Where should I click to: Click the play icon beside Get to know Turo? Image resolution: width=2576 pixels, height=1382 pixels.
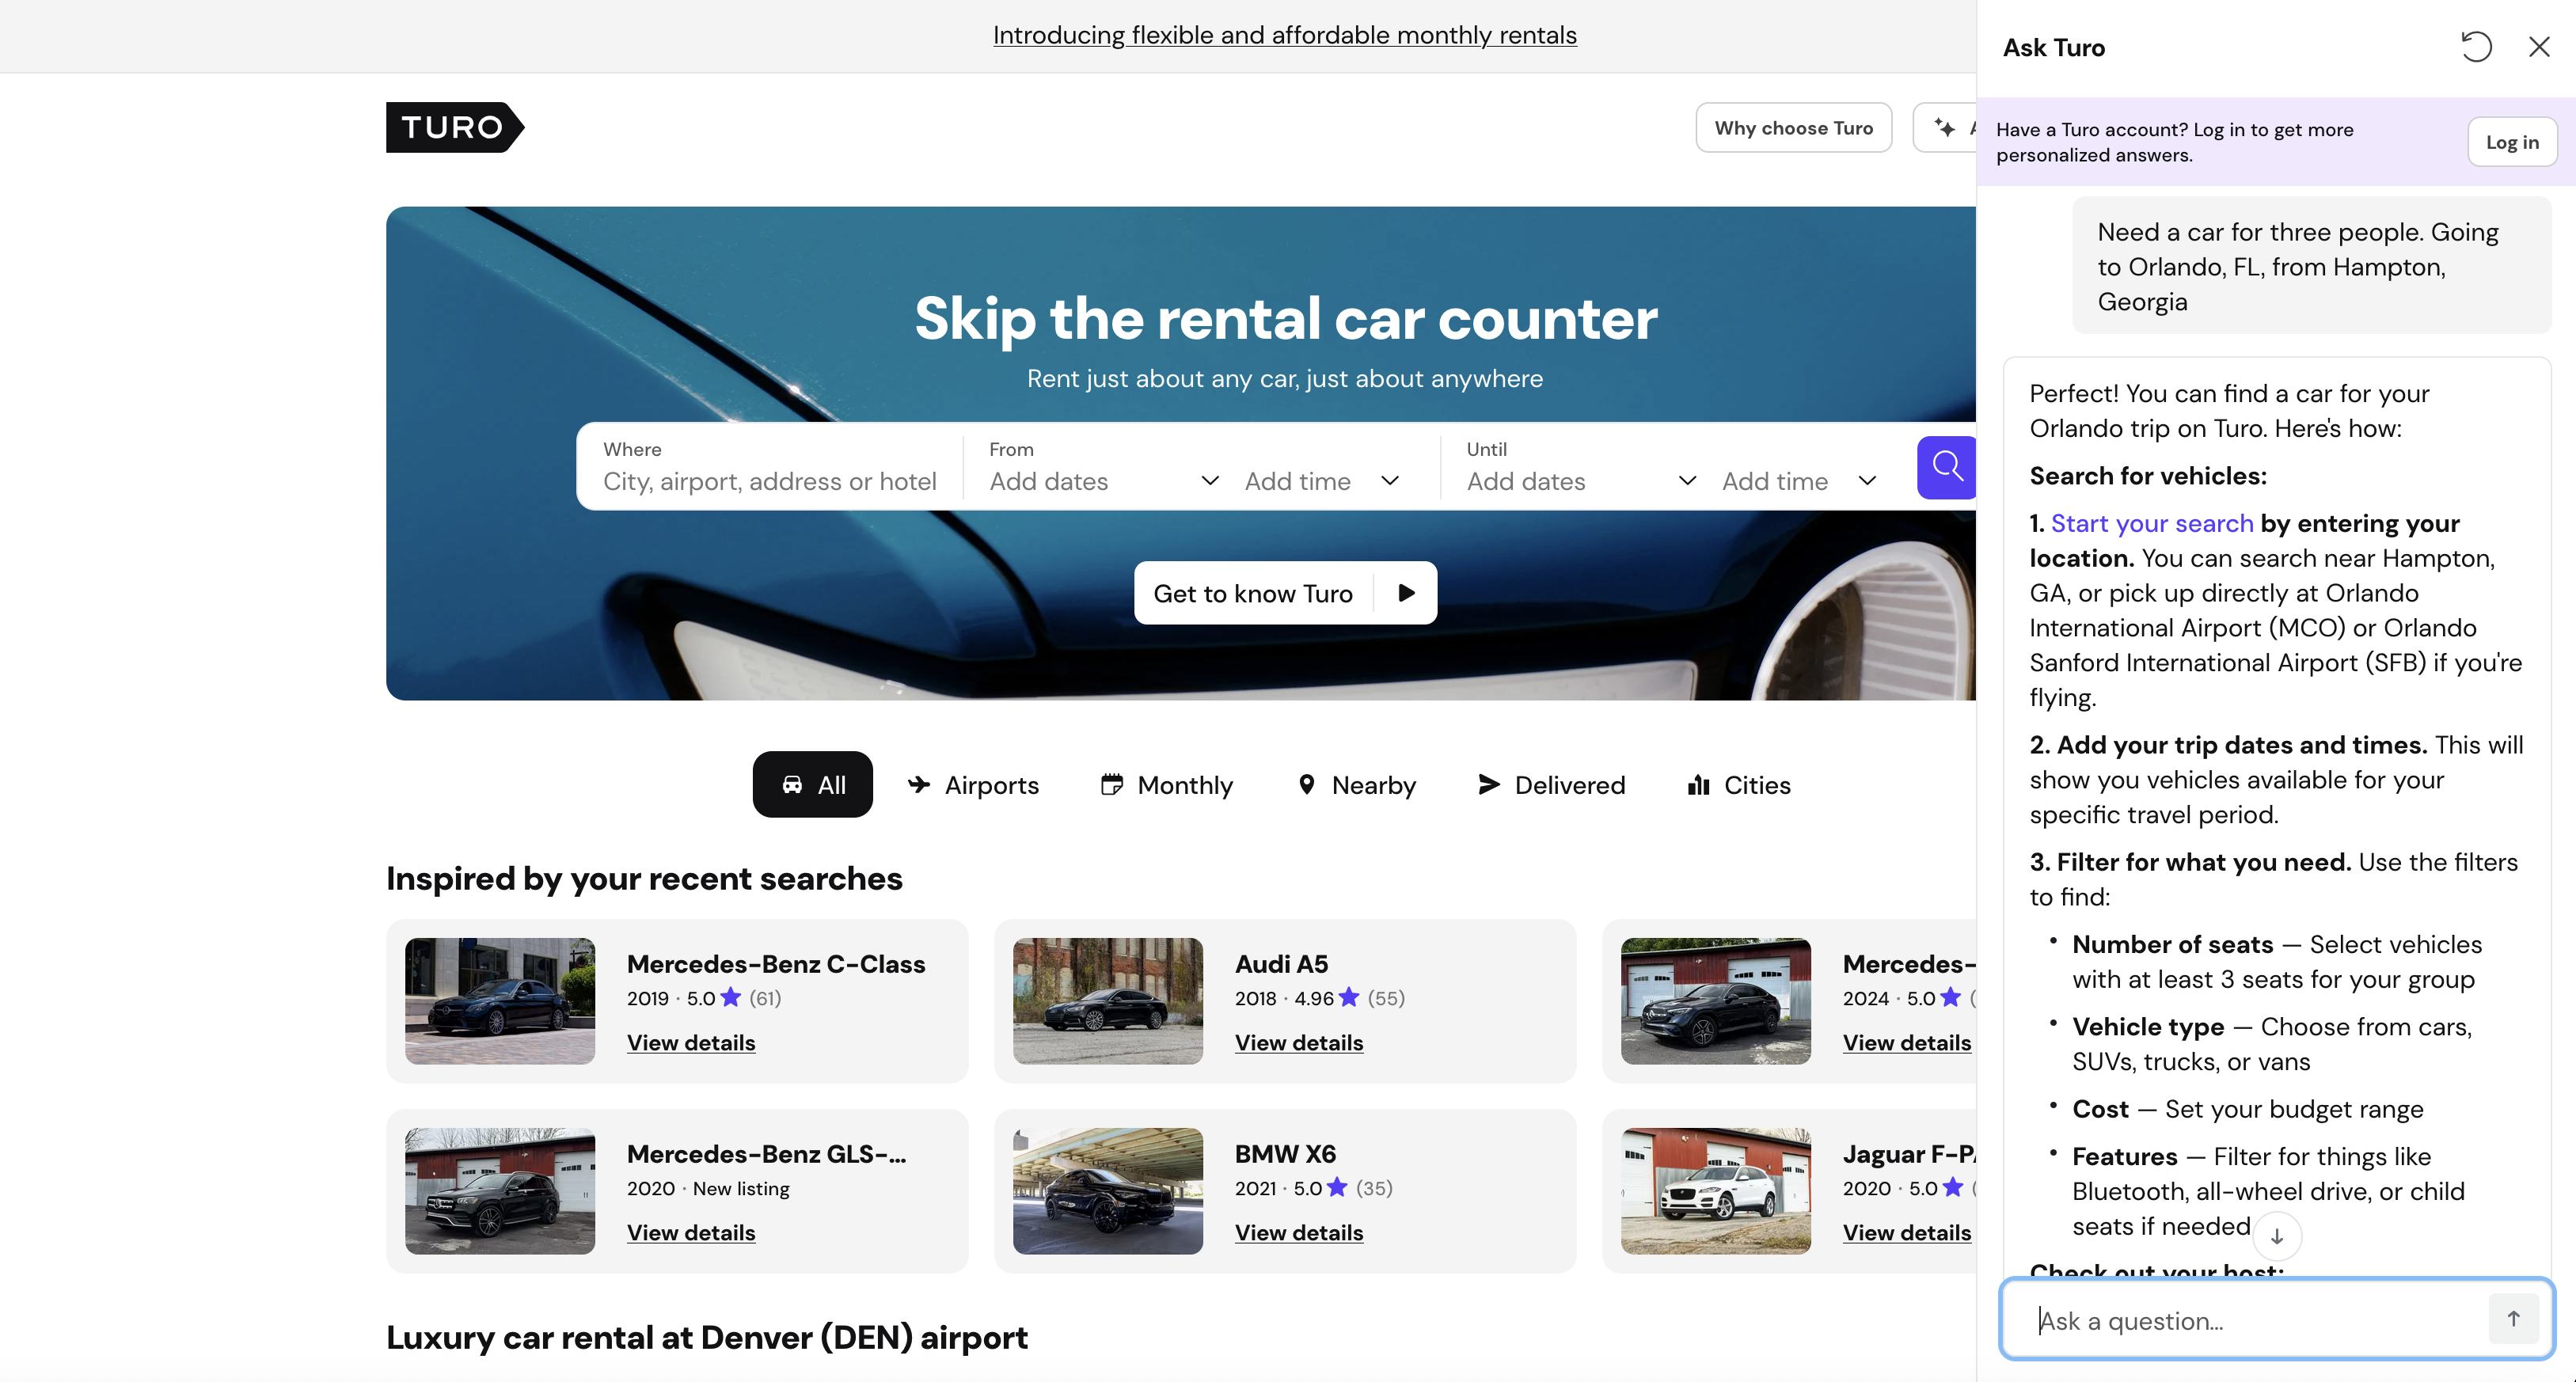(1406, 593)
